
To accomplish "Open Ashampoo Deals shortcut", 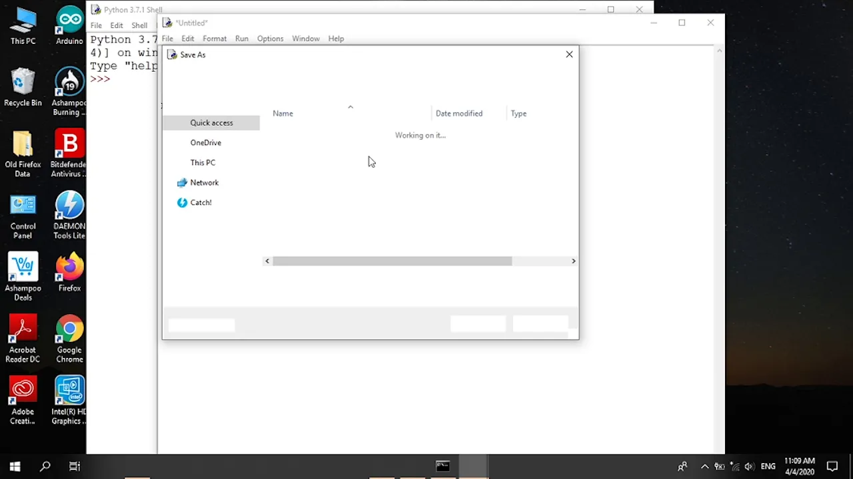I will click(x=23, y=278).
